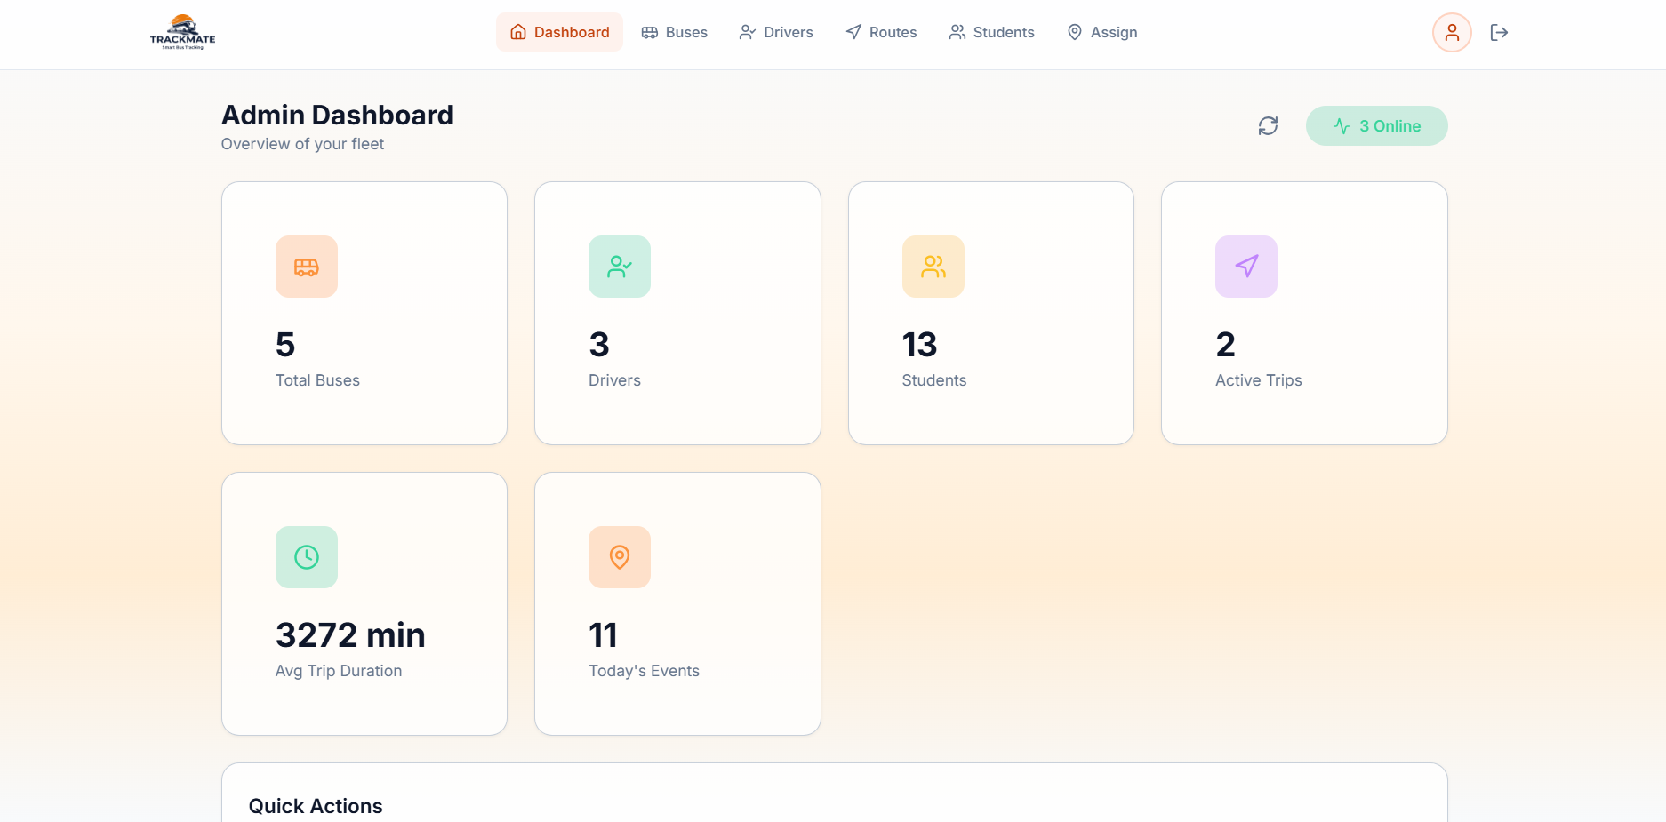Navigate to the Routes page
The width and height of the screenshot is (1666, 822).
(881, 32)
